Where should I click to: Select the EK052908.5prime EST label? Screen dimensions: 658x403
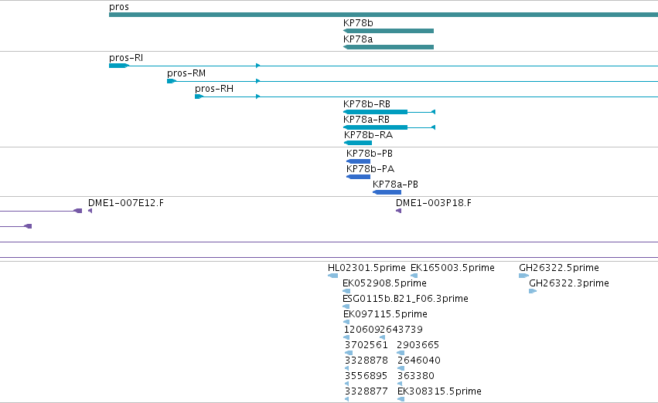pyautogui.click(x=384, y=283)
